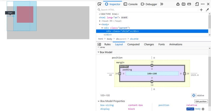Toggle the split sidebar pane icon

click(99, 44)
